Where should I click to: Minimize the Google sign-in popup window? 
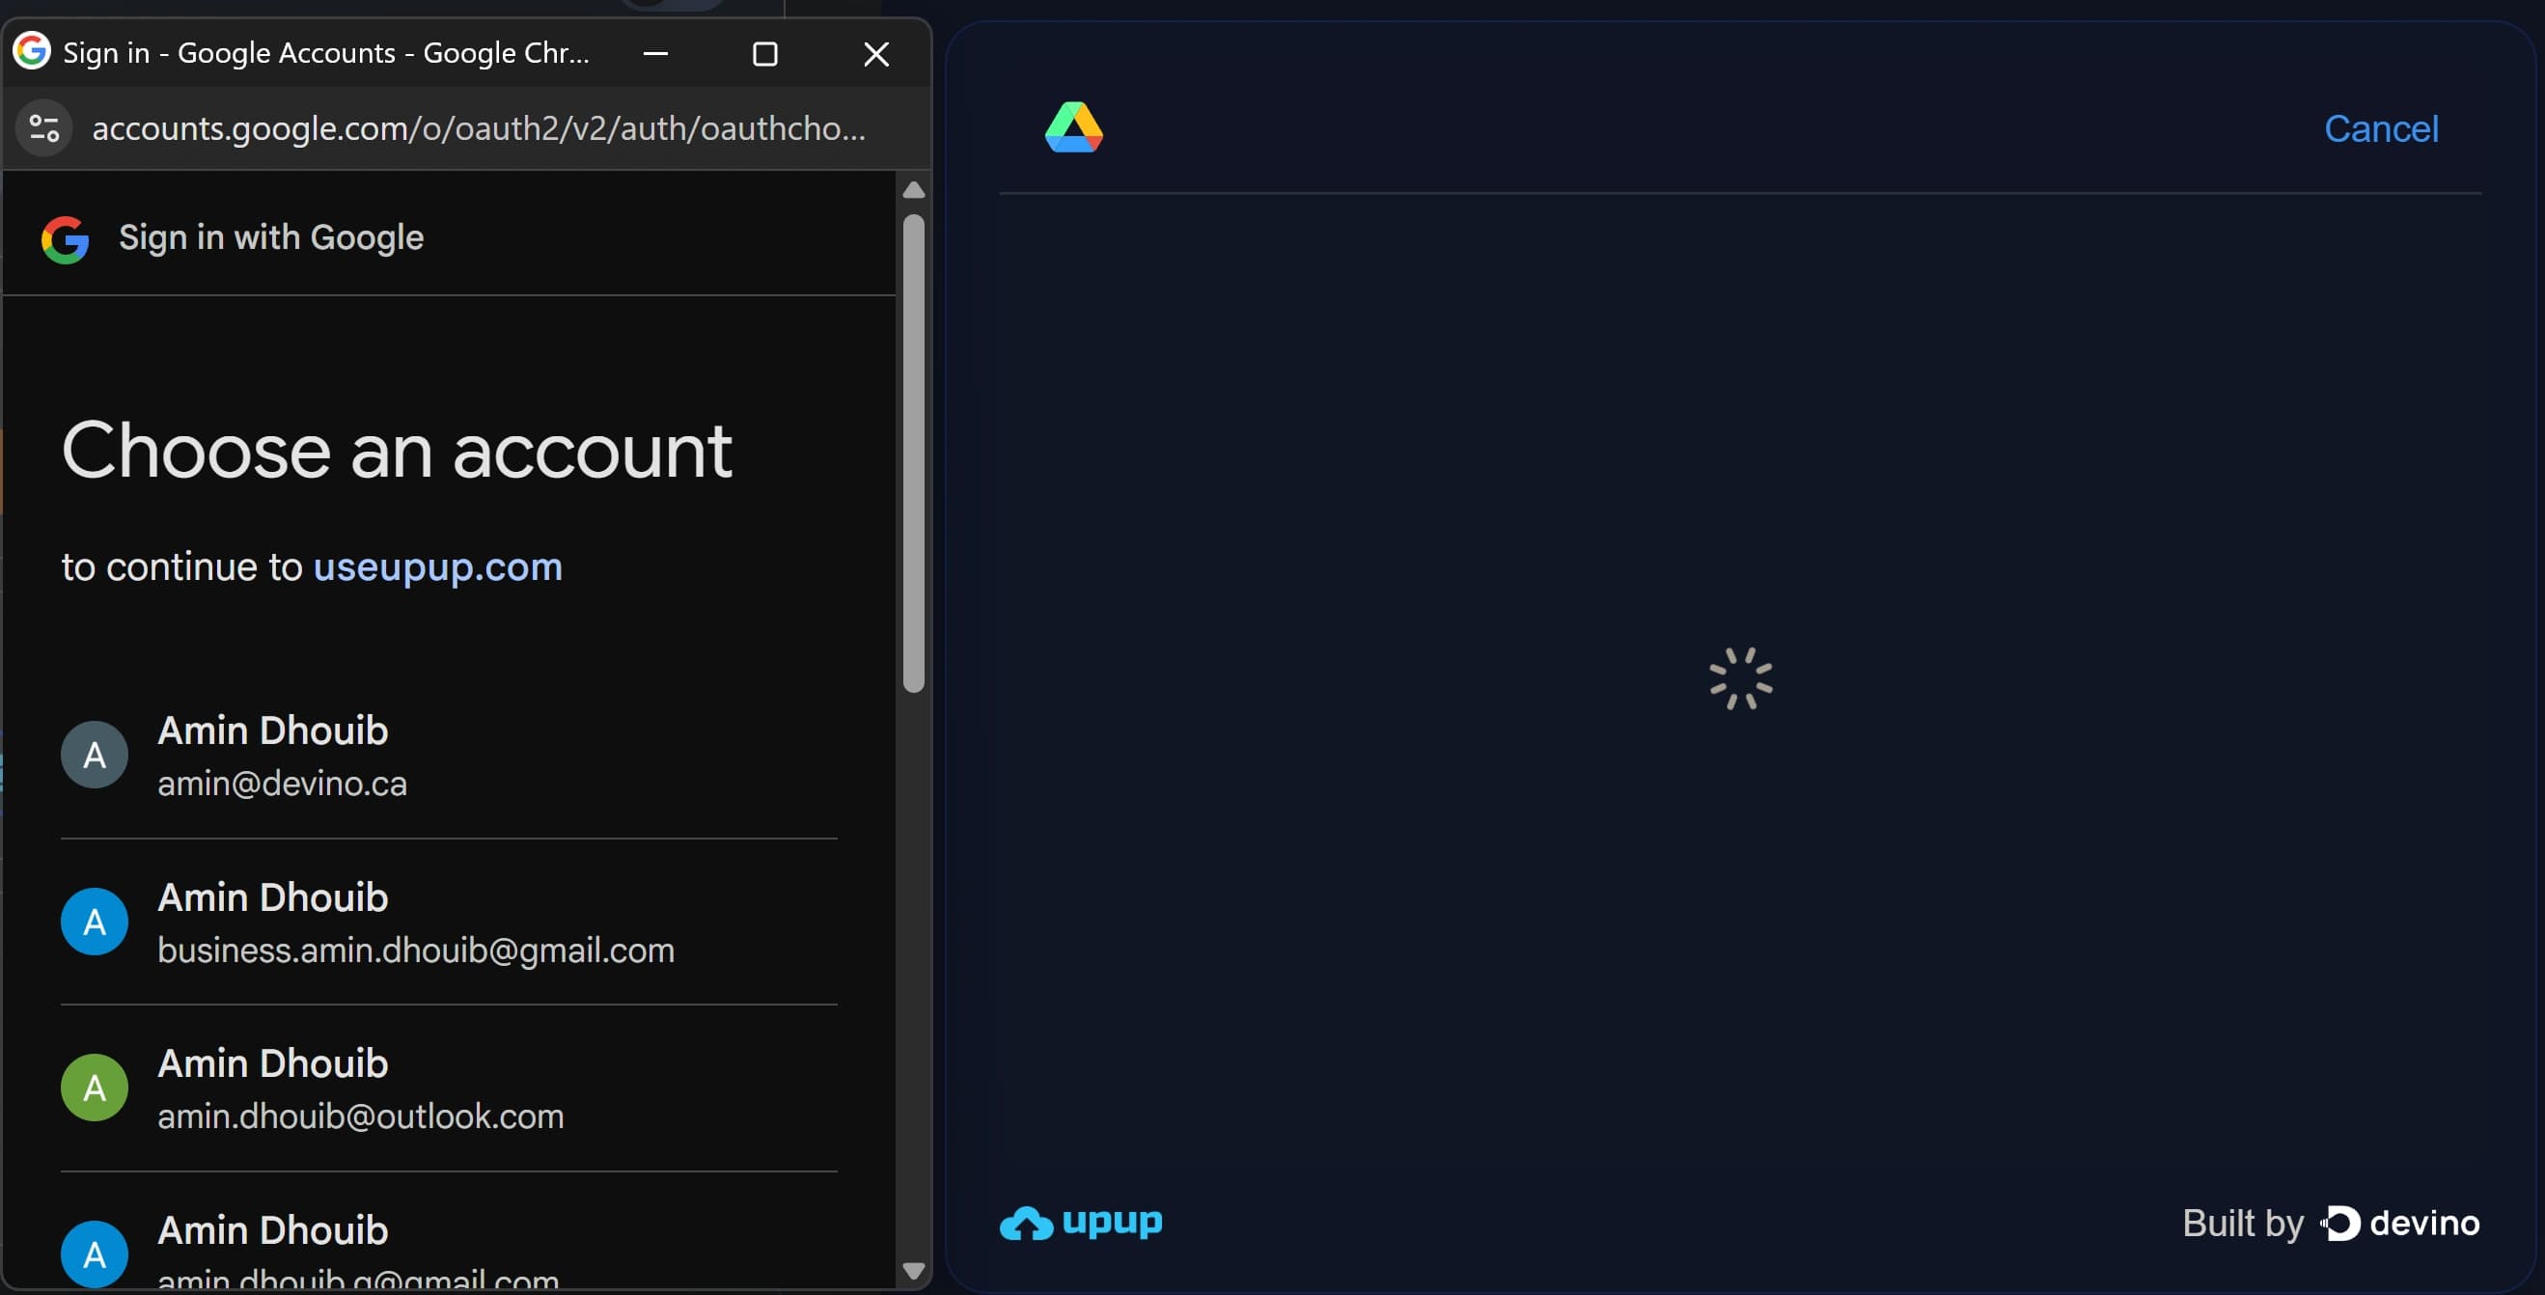[656, 53]
